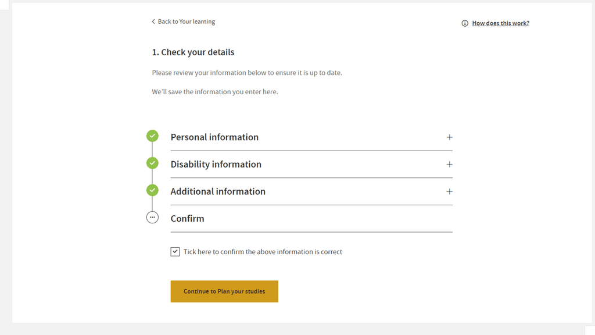Screen dimensions: 595x335
Task: Open the 'How does this work?' link
Action: 500,23
